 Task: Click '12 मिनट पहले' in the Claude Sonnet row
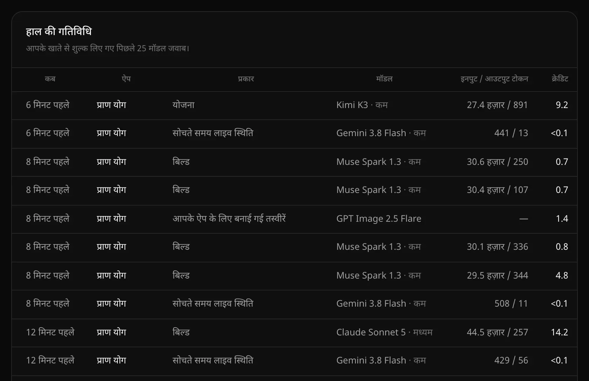(x=50, y=332)
